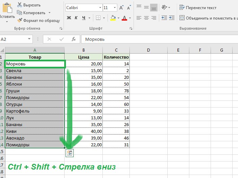Align text right in cells
Screen dimensions: 238x178
pyautogui.click(x=154, y=18)
